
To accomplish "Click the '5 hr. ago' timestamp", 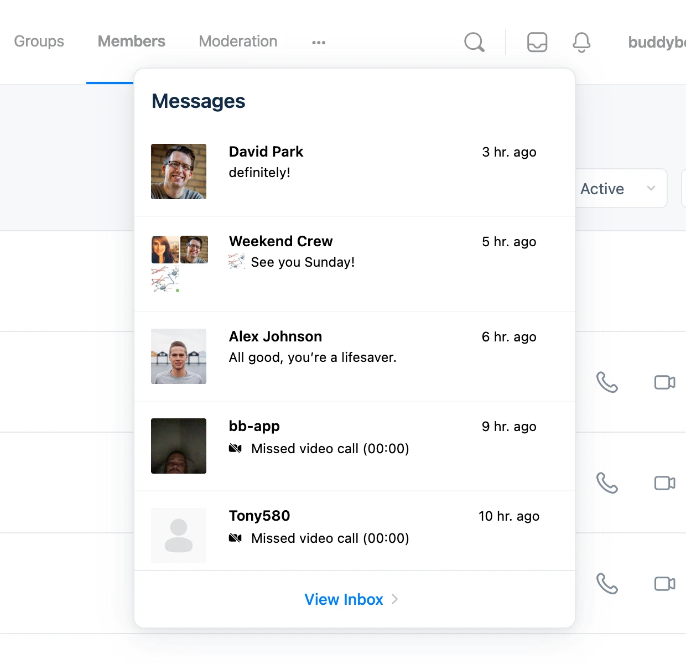I will [x=509, y=242].
